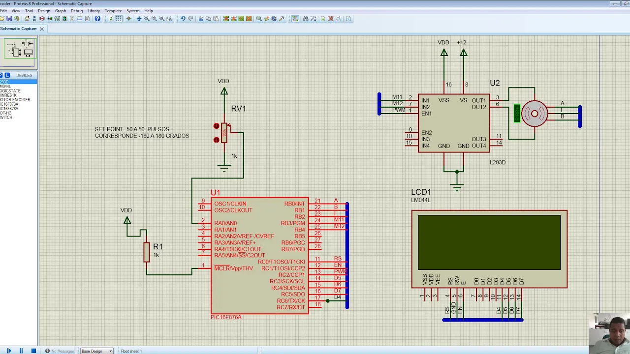This screenshot has width=630, height=354.
Task: Save the project via floppy disk icon
Action: (9, 19)
